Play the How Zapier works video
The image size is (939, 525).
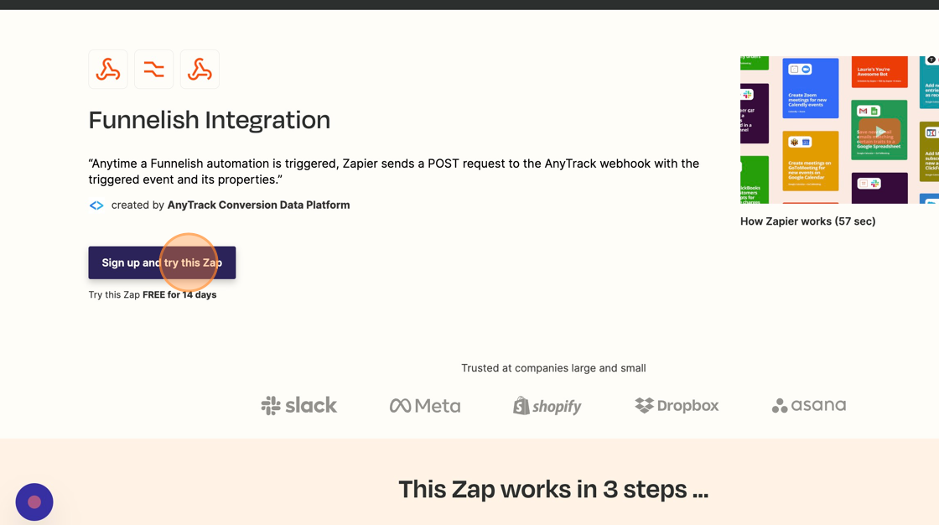[879, 131]
